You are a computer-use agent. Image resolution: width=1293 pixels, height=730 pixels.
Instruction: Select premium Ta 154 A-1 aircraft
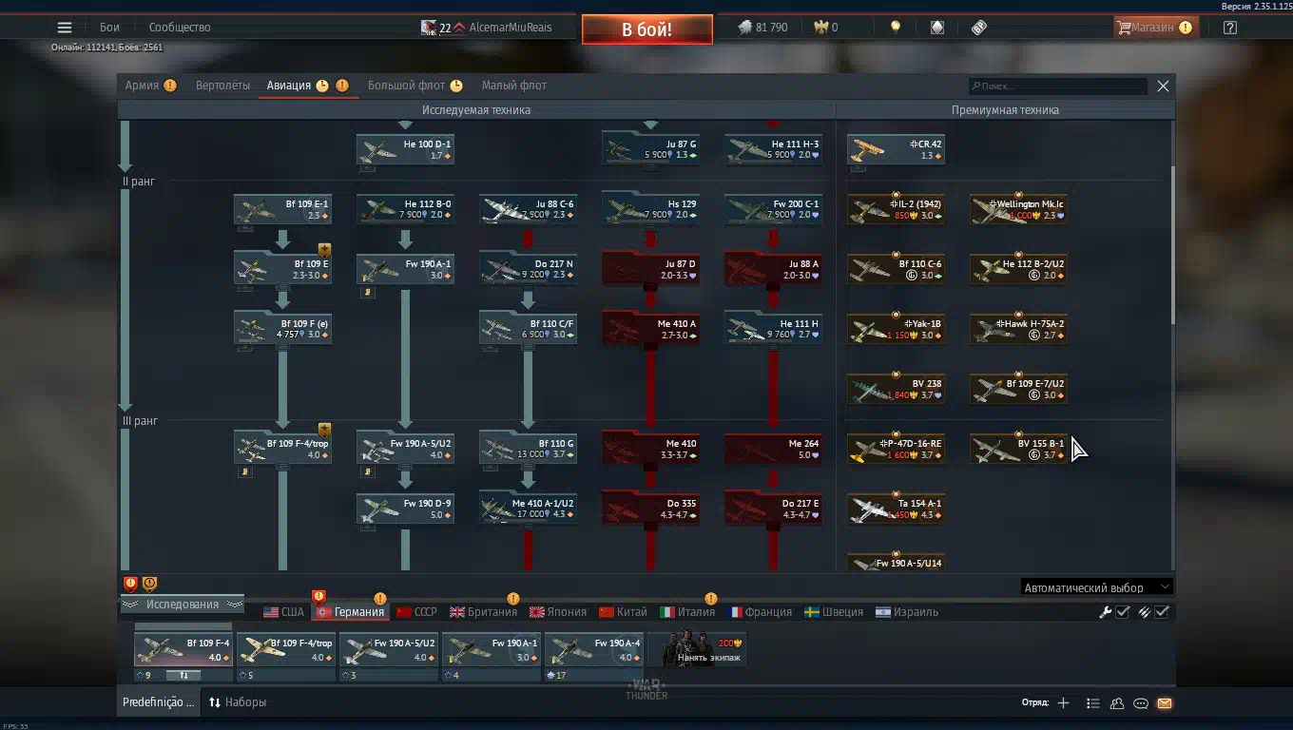(x=896, y=509)
